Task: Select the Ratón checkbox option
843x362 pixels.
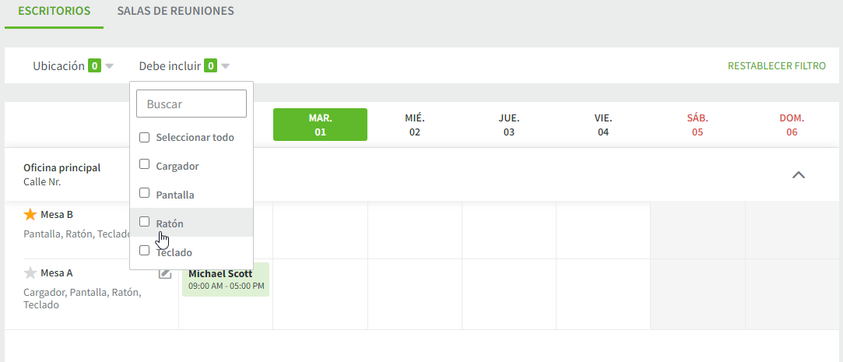Action: coord(144,222)
